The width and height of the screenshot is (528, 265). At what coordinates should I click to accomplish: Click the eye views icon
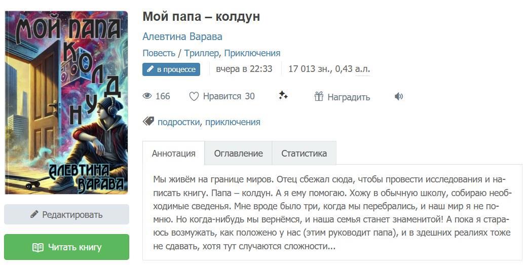(x=147, y=96)
